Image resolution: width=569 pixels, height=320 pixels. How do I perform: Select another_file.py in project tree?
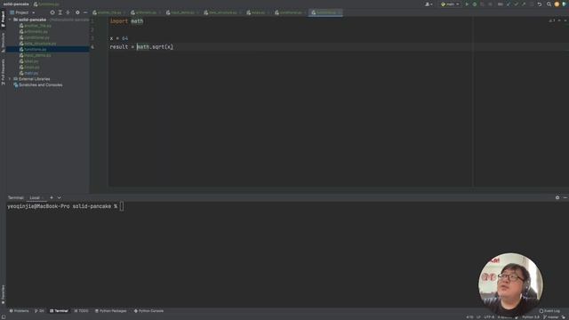(37, 26)
